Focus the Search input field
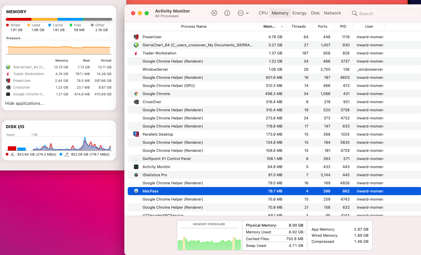Screen dimensions: 421x255 385,14
